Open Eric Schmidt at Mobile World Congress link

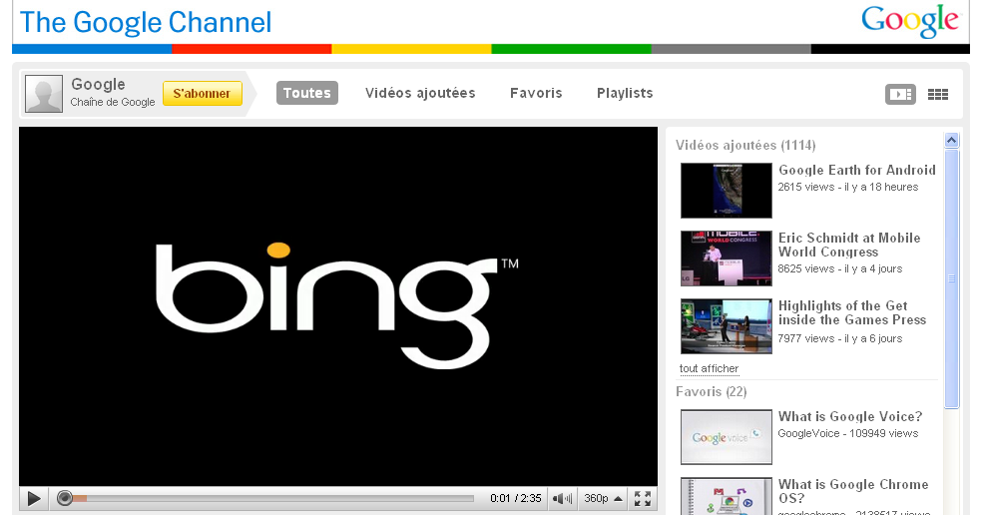pos(849,245)
